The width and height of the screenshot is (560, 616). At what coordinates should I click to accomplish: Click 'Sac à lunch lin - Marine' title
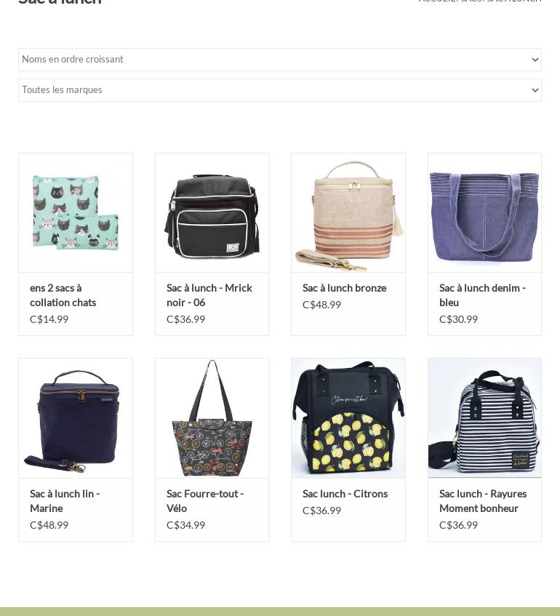pyautogui.click(x=65, y=501)
